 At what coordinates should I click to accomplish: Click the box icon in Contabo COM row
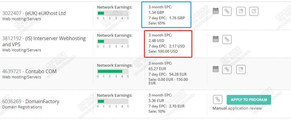pyautogui.click(x=241, y=69)
